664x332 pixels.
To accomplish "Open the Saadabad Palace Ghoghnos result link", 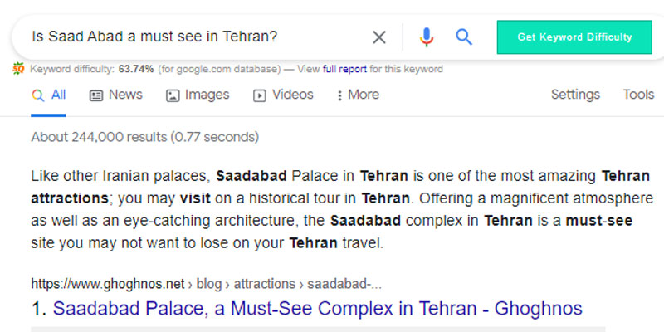I will (317, 308).
